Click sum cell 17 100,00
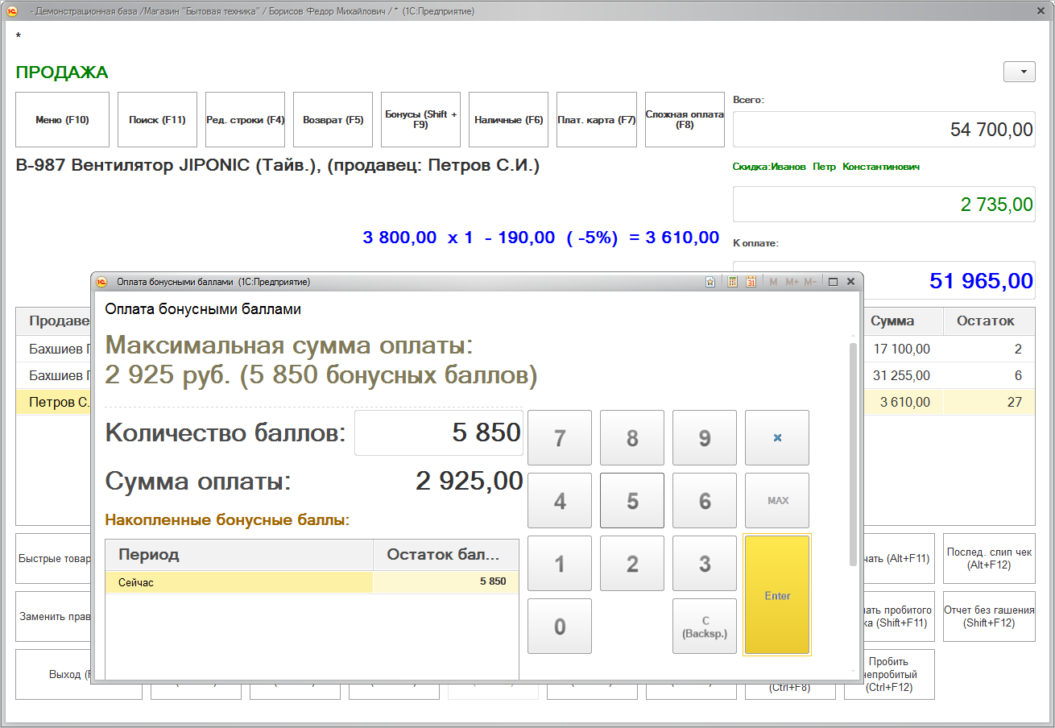This screenshot has height=728, width=1055. coord(902,349)
